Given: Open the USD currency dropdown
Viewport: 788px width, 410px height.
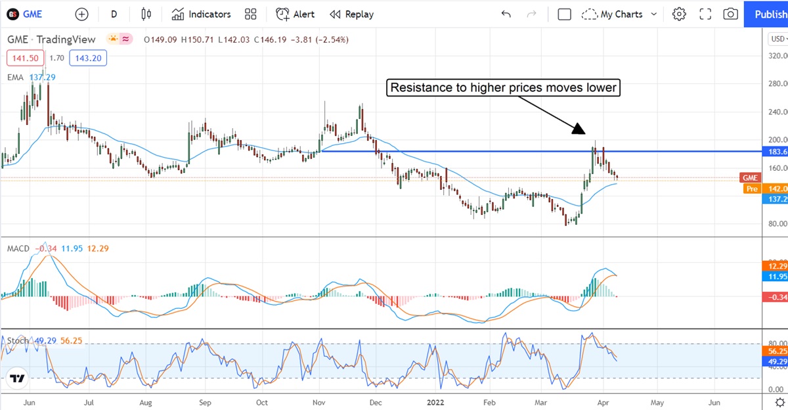Looking at the screenshot, I should coord(777,39).
